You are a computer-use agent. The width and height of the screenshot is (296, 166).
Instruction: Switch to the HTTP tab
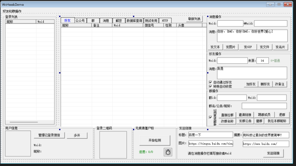(165, 21)
